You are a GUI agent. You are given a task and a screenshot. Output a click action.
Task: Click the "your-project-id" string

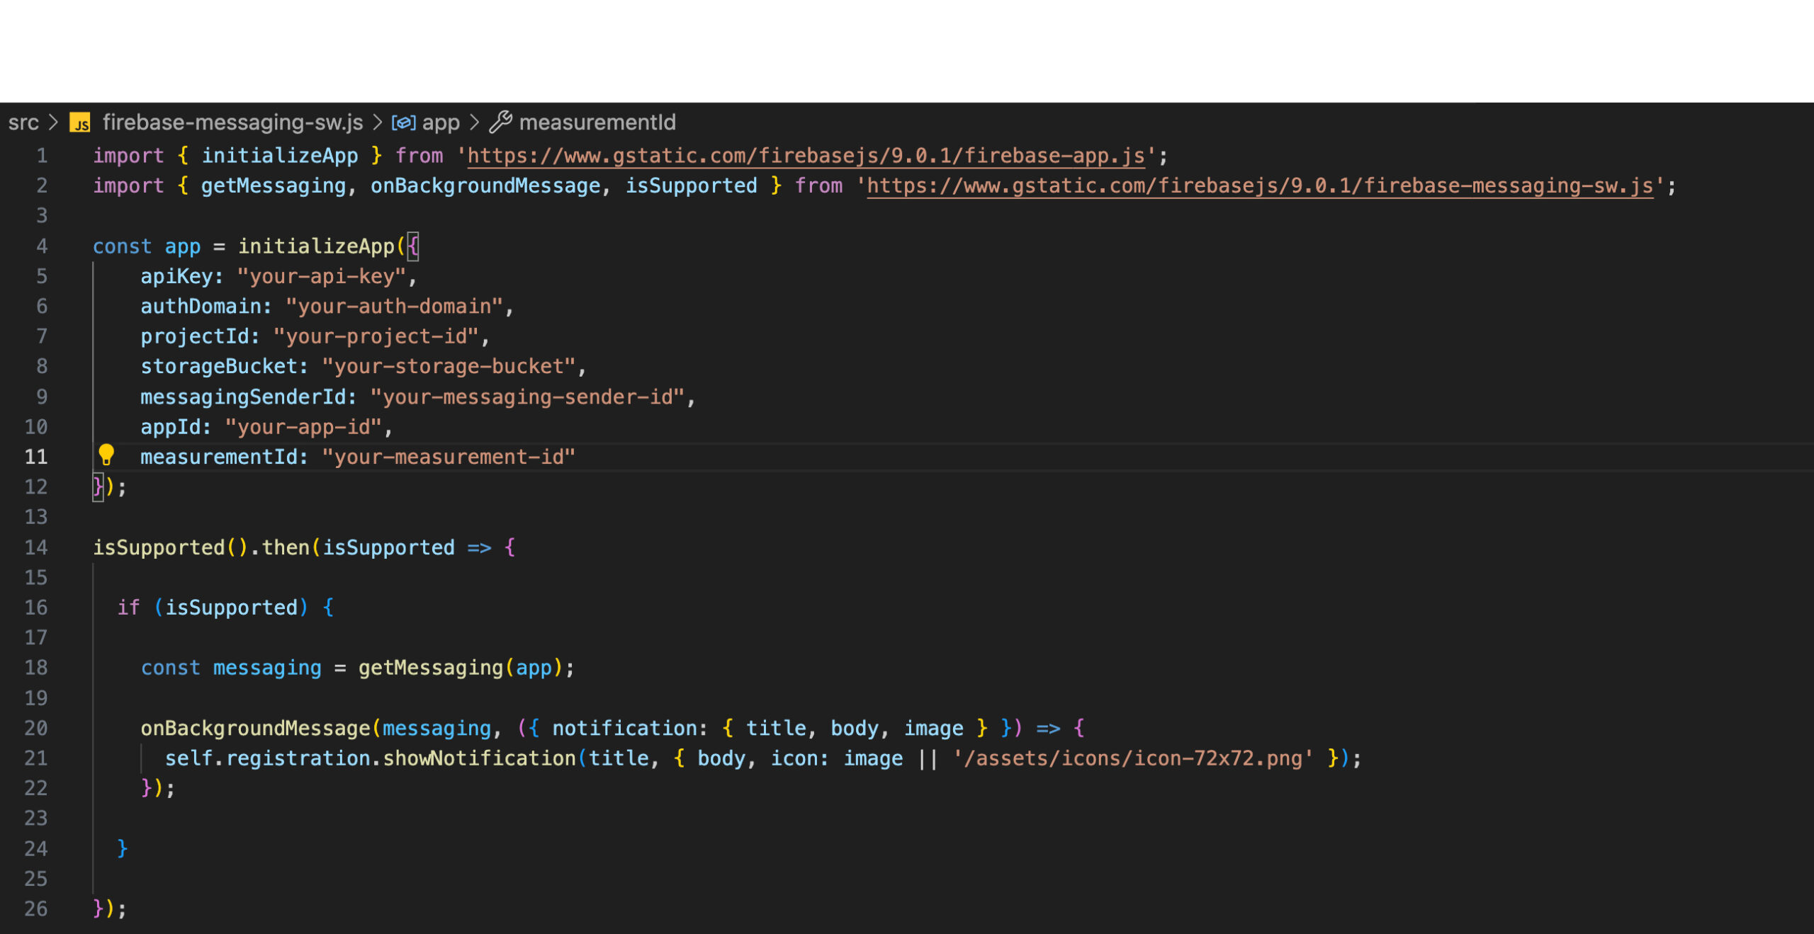[376, 336]
